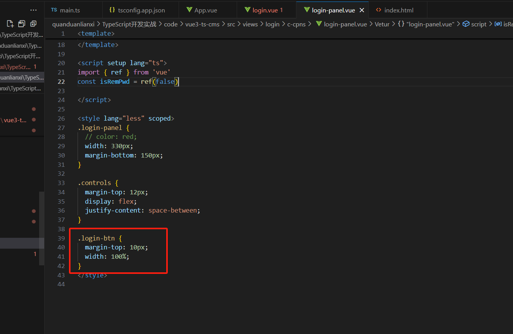Click the quanduanlianxi breadcrumb
Screen dimensions: 513x334
pos(73,24)
